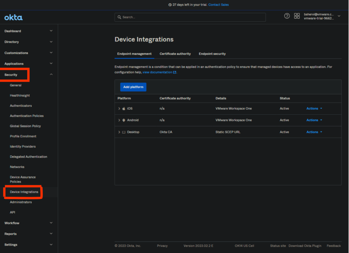
Task: Open the user account dropdown chevron
Action: click(339, 16)
